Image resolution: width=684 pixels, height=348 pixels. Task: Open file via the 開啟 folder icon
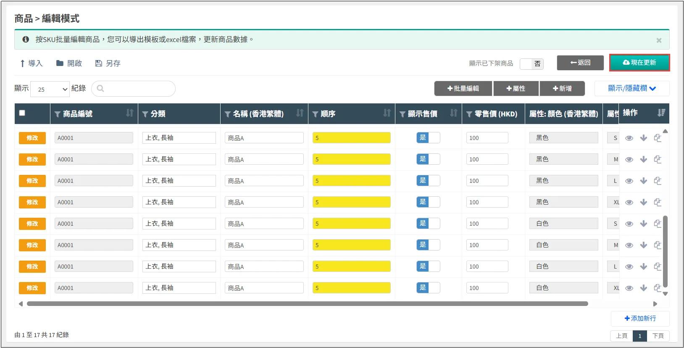point(60,63)
